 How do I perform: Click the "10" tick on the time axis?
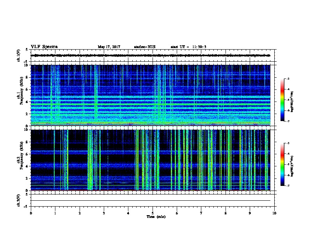coord(274,213)
